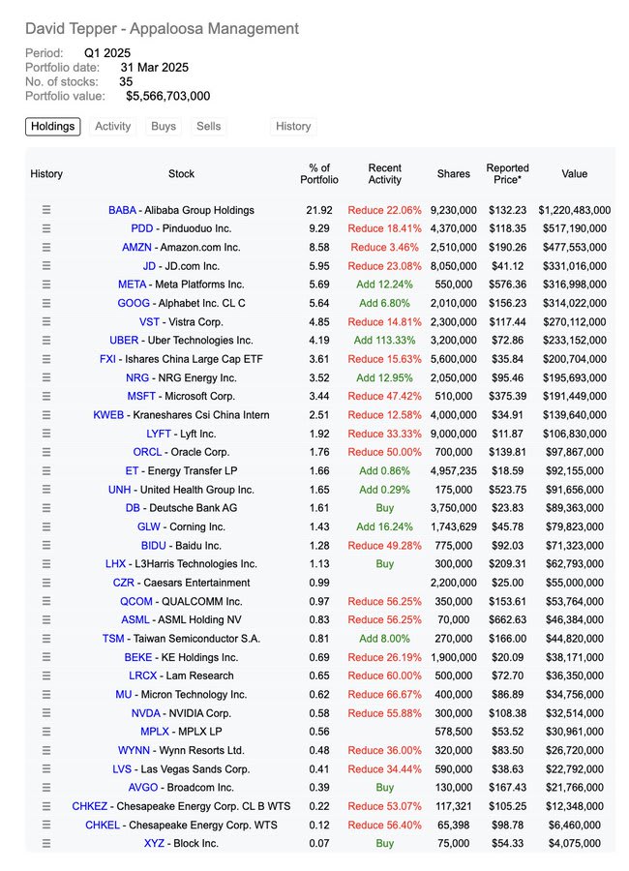Follow the TSM ticker link

click(x=113, y=639)
